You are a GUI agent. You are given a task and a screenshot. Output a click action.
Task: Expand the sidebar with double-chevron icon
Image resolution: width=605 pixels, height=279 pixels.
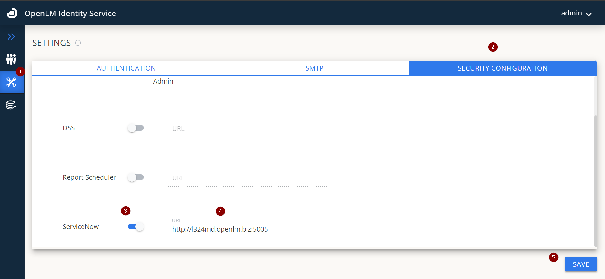11,37
